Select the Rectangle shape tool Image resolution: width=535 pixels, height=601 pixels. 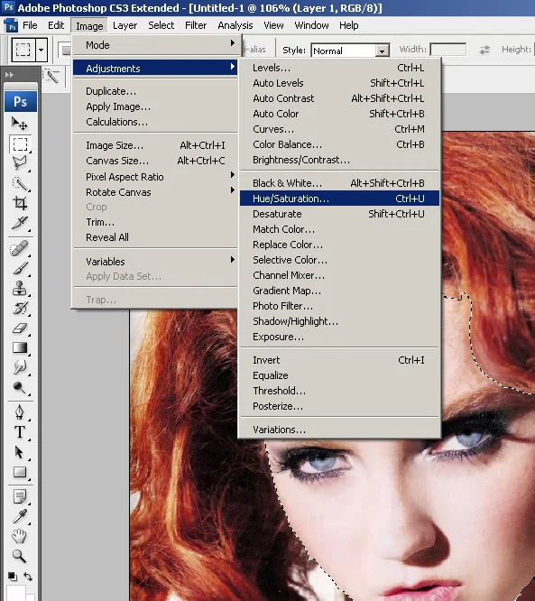(20, 472)
